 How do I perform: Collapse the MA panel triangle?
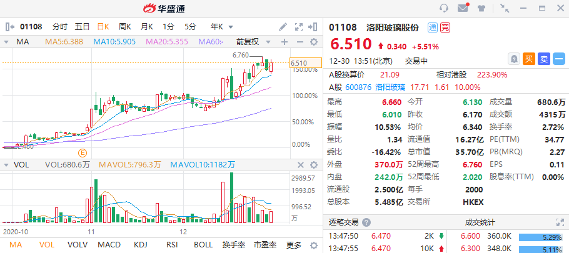click(6, 42)
